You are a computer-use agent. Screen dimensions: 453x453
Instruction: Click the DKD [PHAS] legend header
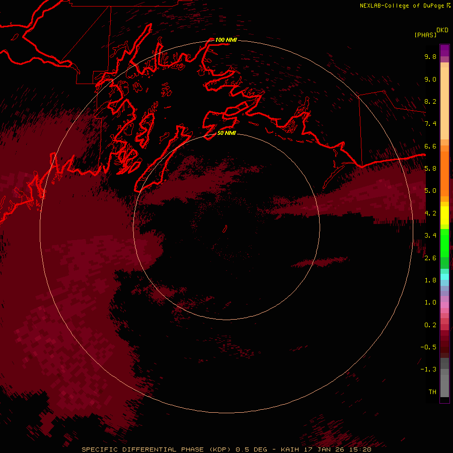[431, 33]
